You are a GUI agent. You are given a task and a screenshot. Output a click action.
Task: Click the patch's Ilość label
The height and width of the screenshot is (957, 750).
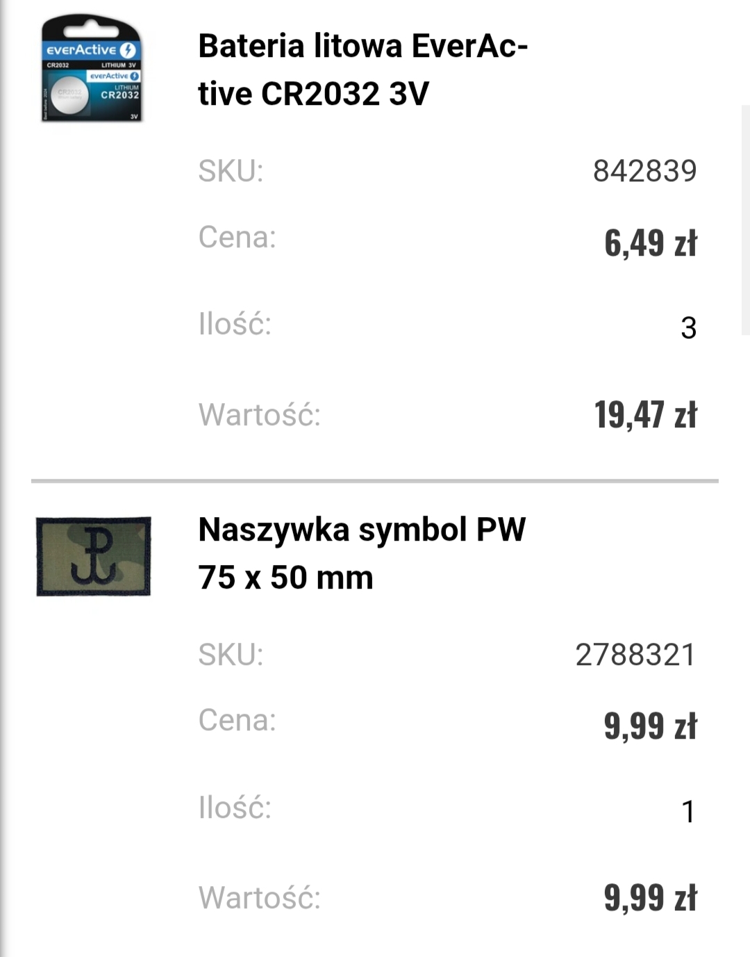[x=235, y=808]
